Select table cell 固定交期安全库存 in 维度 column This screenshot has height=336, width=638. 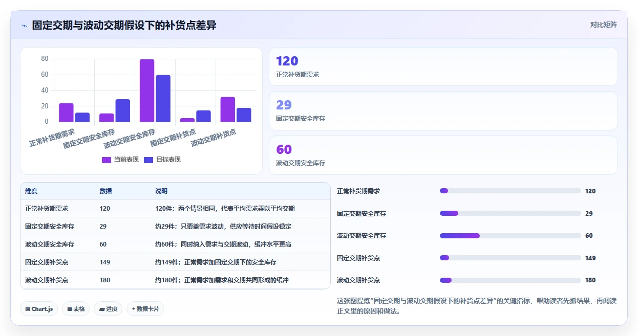tap(50, 227)
